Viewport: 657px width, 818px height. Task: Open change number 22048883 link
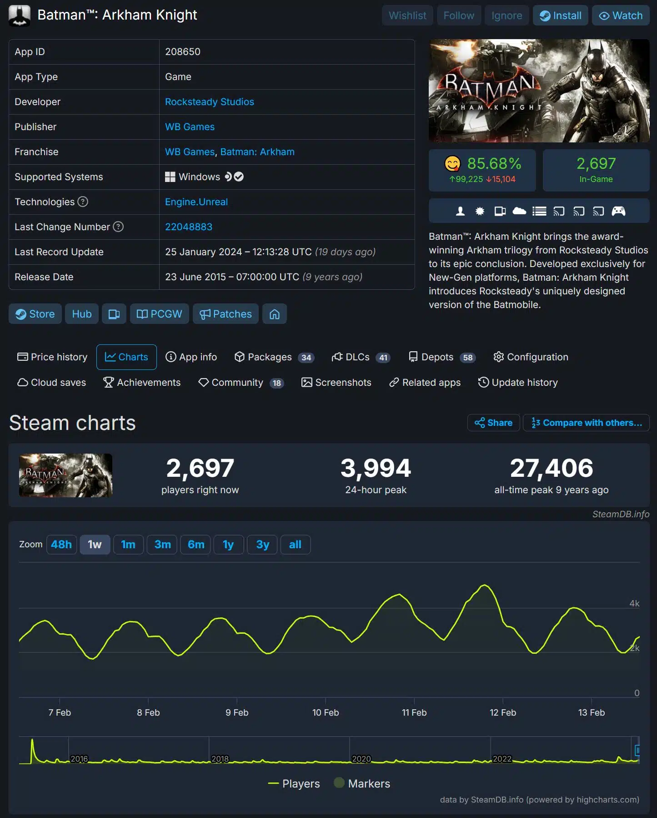pyautogui.click(x=189, y=227)
